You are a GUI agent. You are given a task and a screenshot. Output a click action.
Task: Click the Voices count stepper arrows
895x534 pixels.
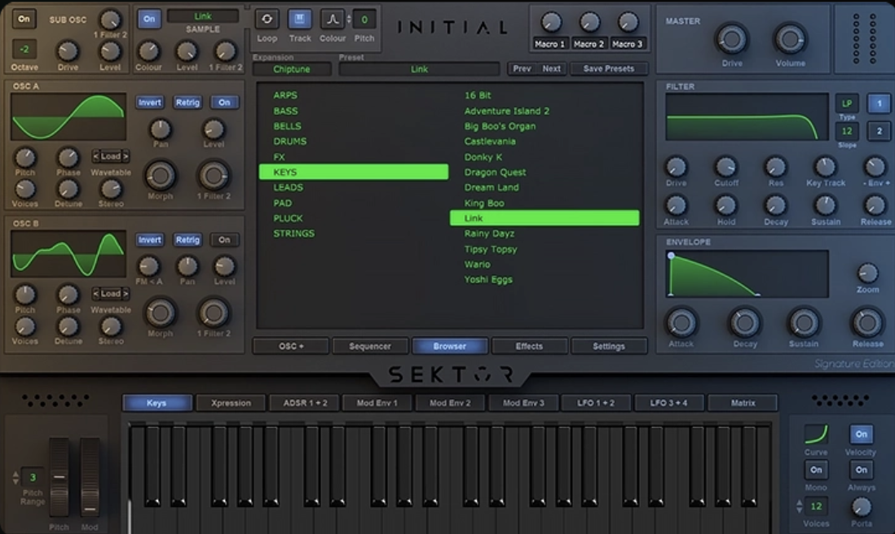799,506
